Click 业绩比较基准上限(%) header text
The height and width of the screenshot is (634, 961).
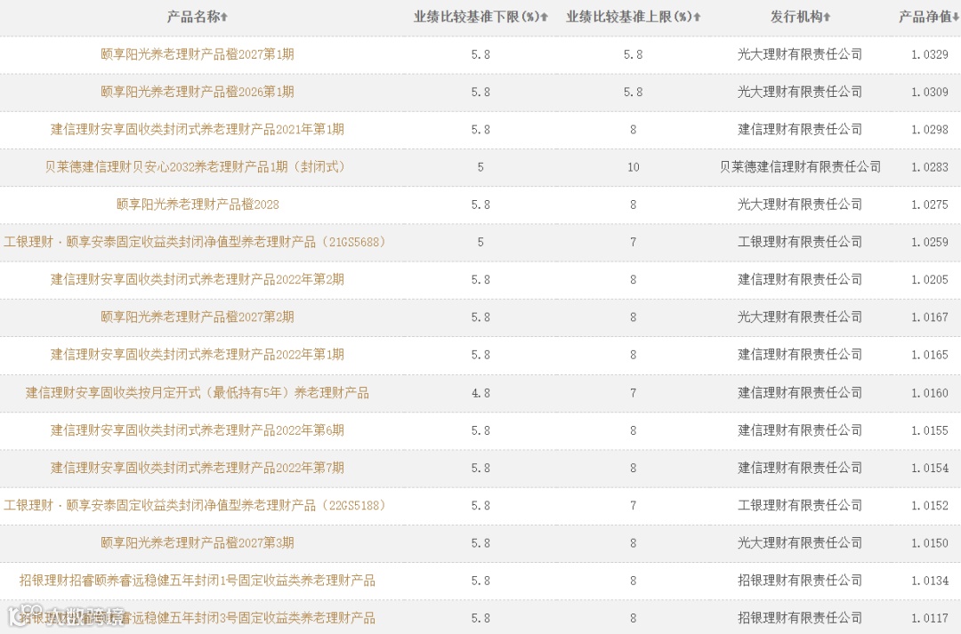click(629, 17)
